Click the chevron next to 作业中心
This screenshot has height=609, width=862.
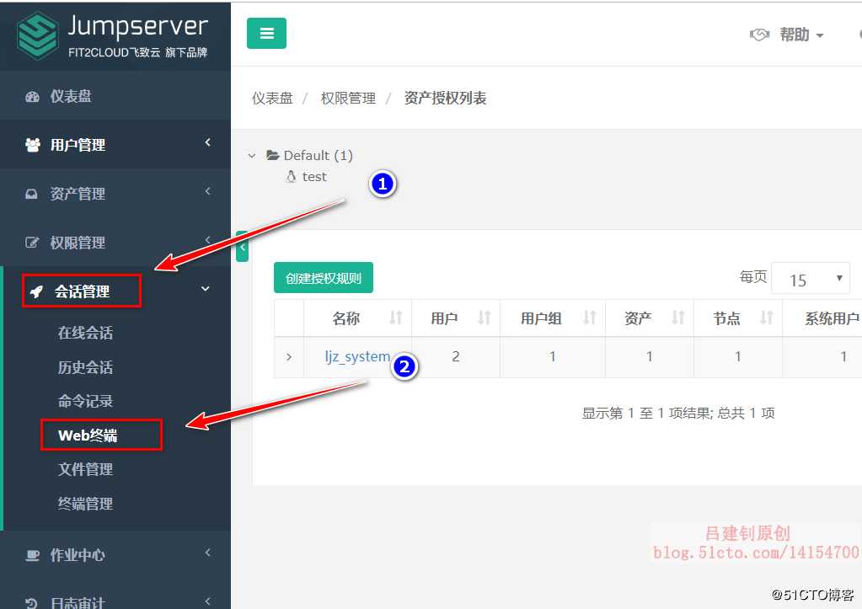[x=208, y=553]
